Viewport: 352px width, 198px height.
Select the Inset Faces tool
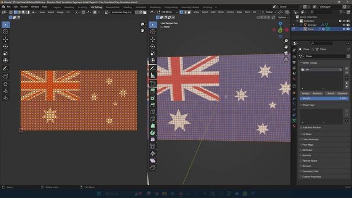(153, 98)
